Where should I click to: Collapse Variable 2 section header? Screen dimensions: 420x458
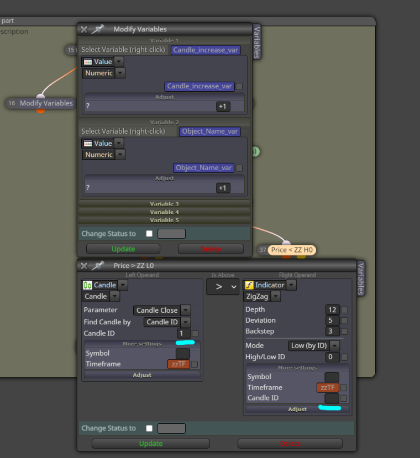tap(164, 122)
